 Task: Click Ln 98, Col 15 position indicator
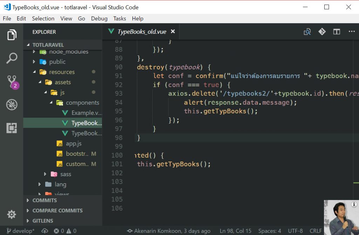[x=235, y=231]
